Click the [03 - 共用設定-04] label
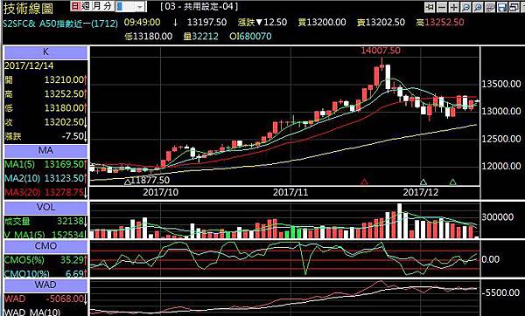 click(199, 6)
